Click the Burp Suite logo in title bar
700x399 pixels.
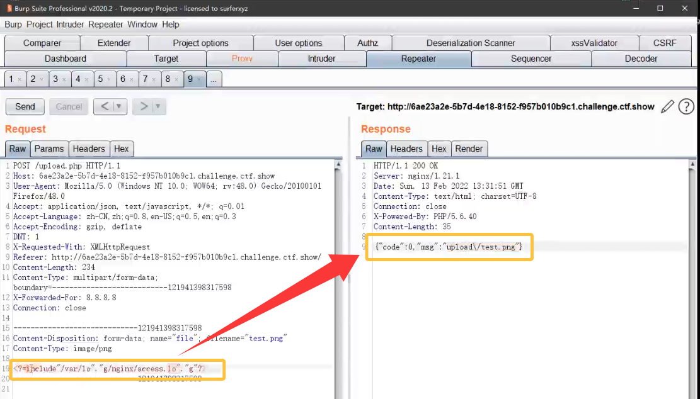coord(9,8)
